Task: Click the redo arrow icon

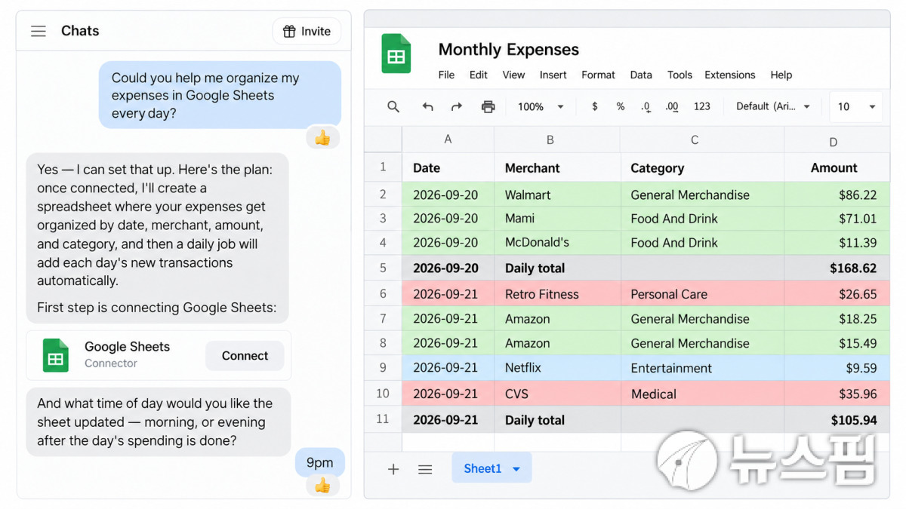Action: tap(456, 106)
